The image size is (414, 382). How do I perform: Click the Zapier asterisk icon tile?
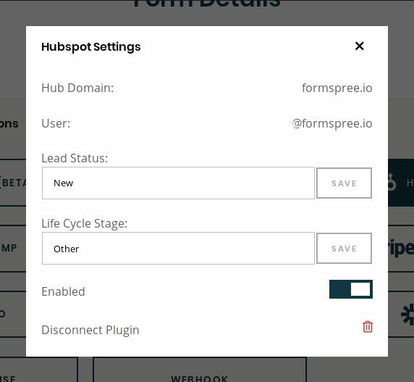coord(401,314)
